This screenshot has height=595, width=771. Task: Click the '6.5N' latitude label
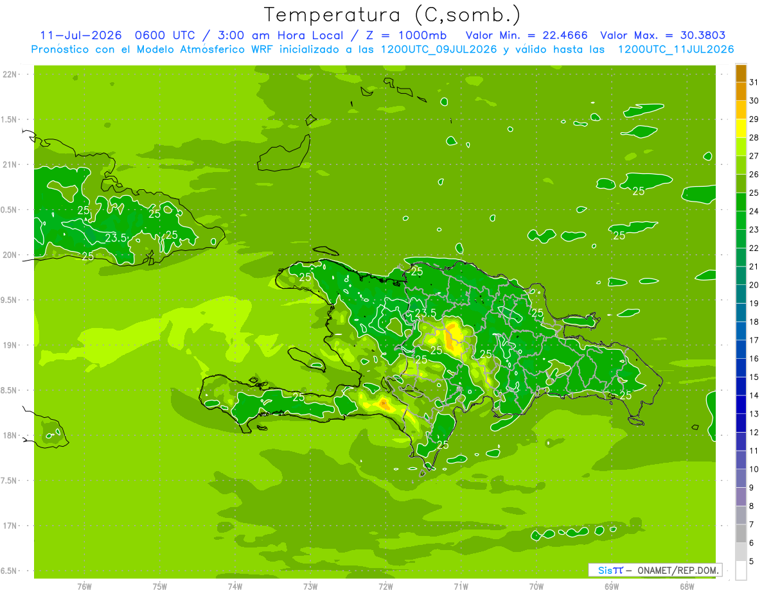pyautogui.click(x=10, y=571)
